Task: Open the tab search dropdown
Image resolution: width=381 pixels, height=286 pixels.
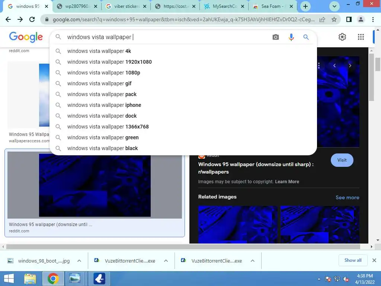Action: pyautogui.click(x=334, y=6)
